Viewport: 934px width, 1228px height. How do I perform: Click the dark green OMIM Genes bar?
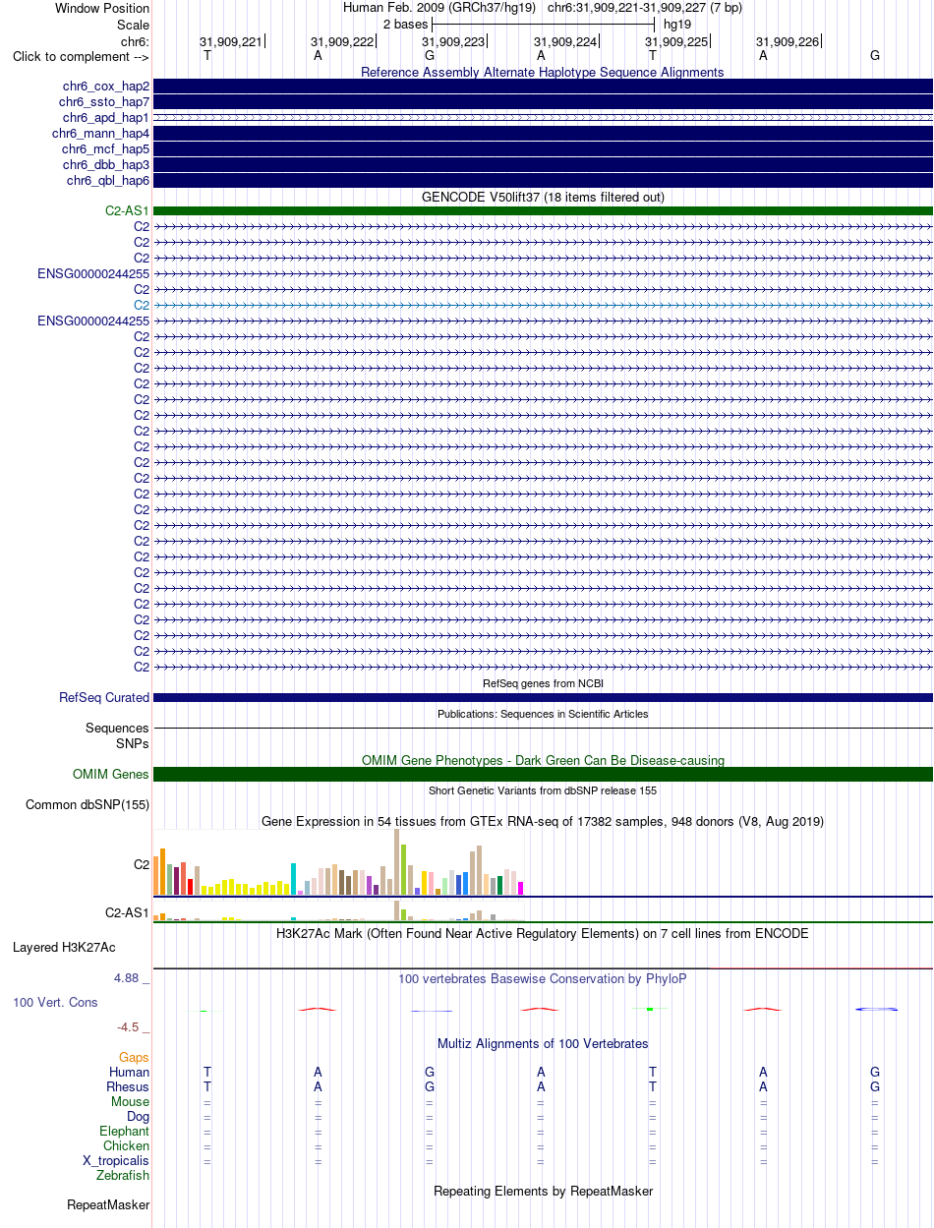(543, 775)
